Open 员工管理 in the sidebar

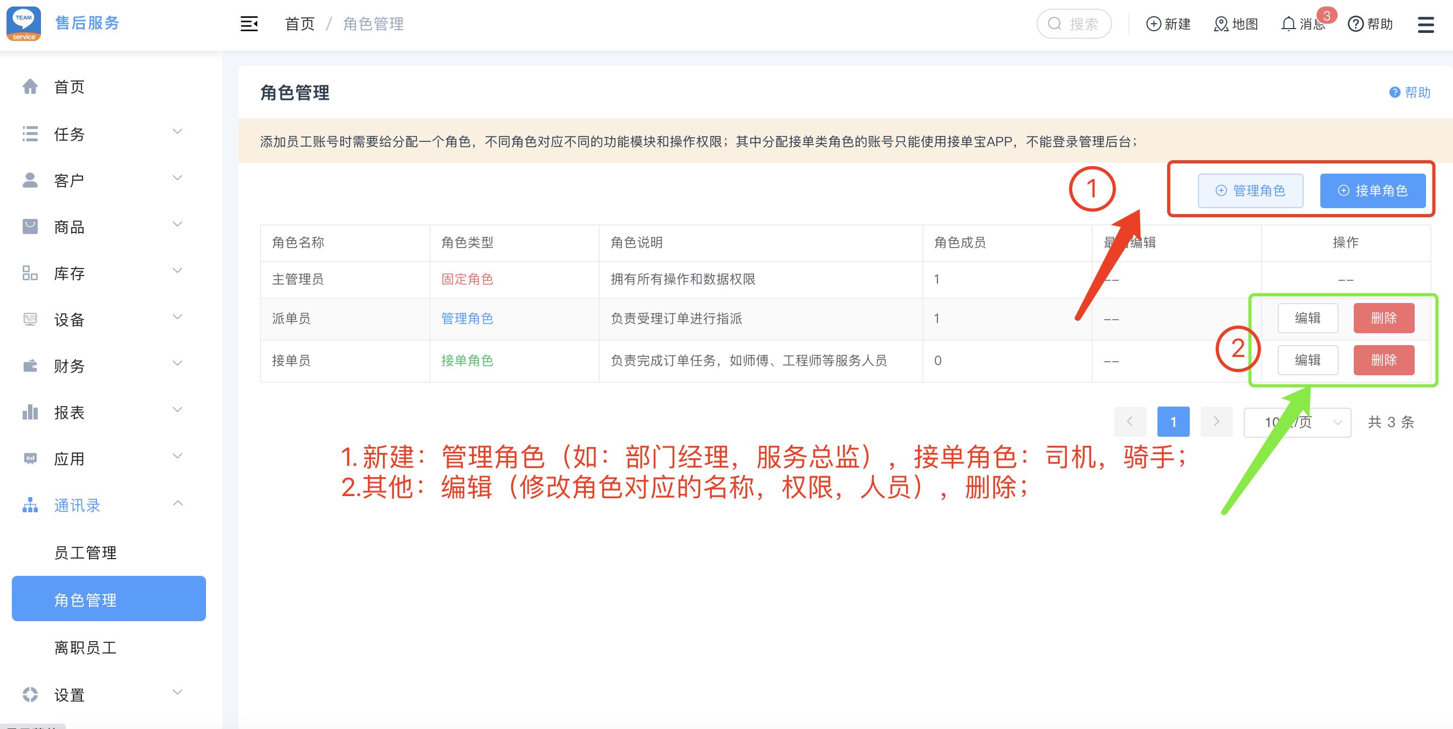[85, 552]
